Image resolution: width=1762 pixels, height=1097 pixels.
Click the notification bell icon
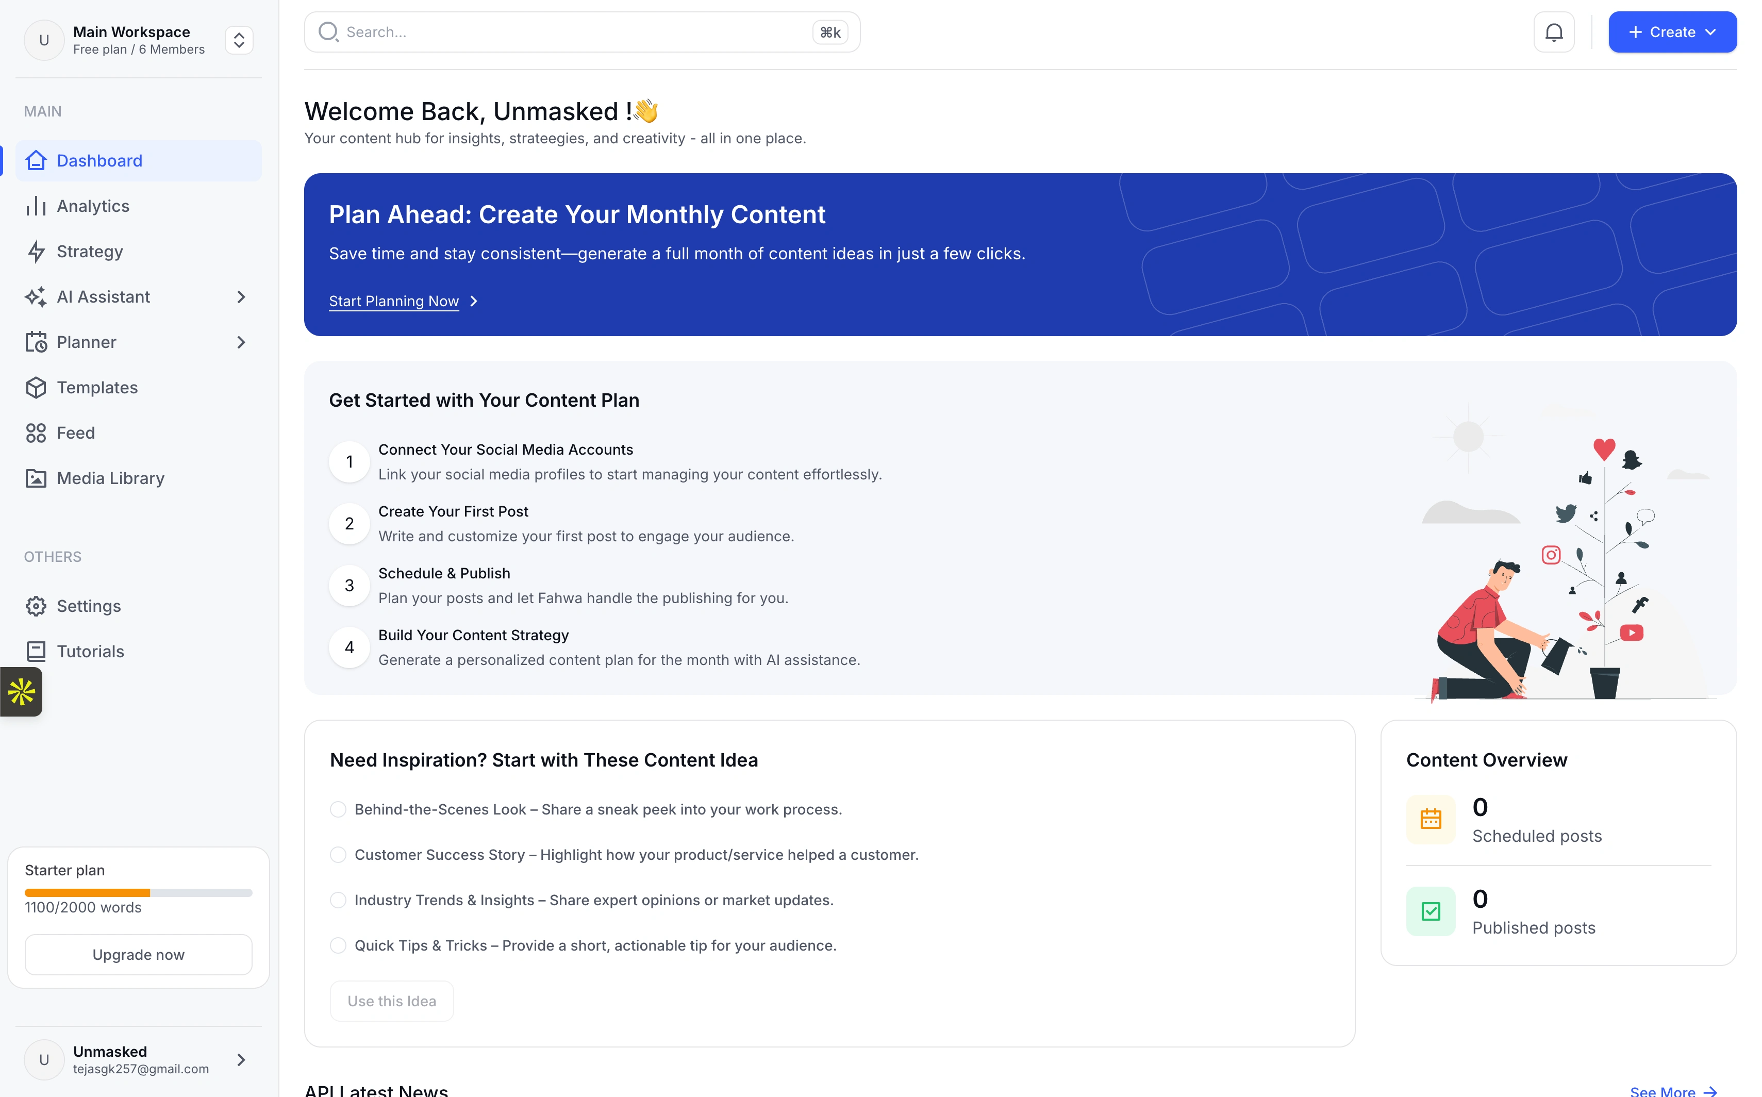point(1553,32)
